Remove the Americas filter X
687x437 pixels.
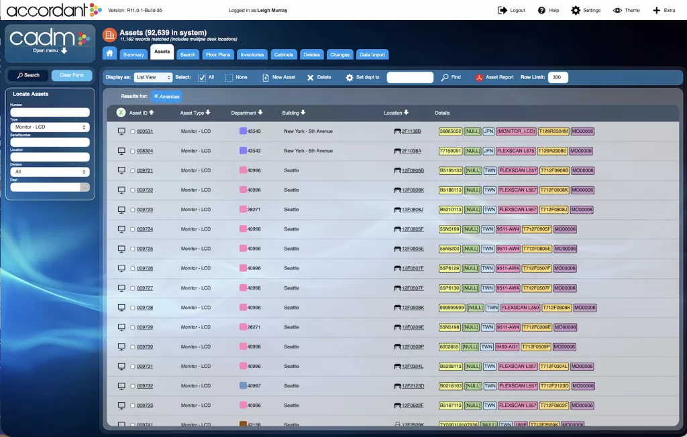coord(156,97)
